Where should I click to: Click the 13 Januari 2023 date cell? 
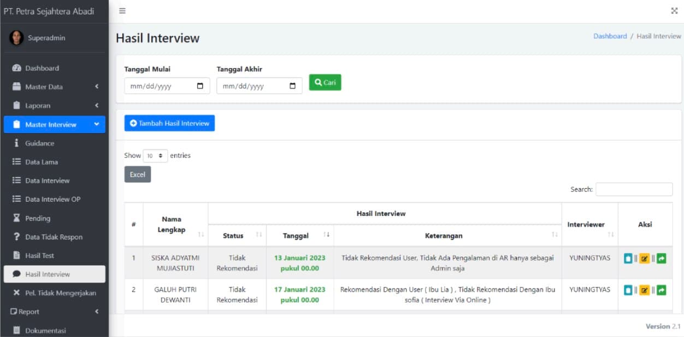click(x=300, y=263)
